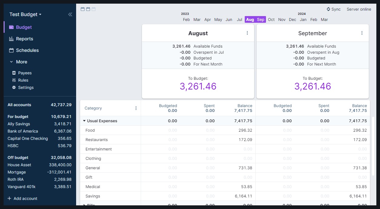Select the three-month view calendar icon
This screenshot has height=209, width=380.
click(x=93, y=9)
